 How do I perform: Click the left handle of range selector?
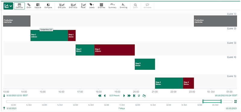(x=203, y=101)
